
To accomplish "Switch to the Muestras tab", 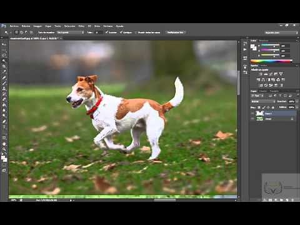I will coord(264,41).
